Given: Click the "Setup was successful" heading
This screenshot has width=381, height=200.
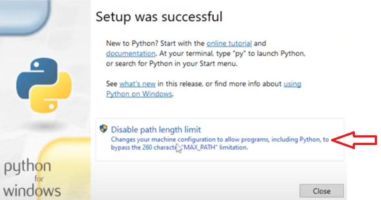Looking at the screenshot, I should [x=159, y=17].
